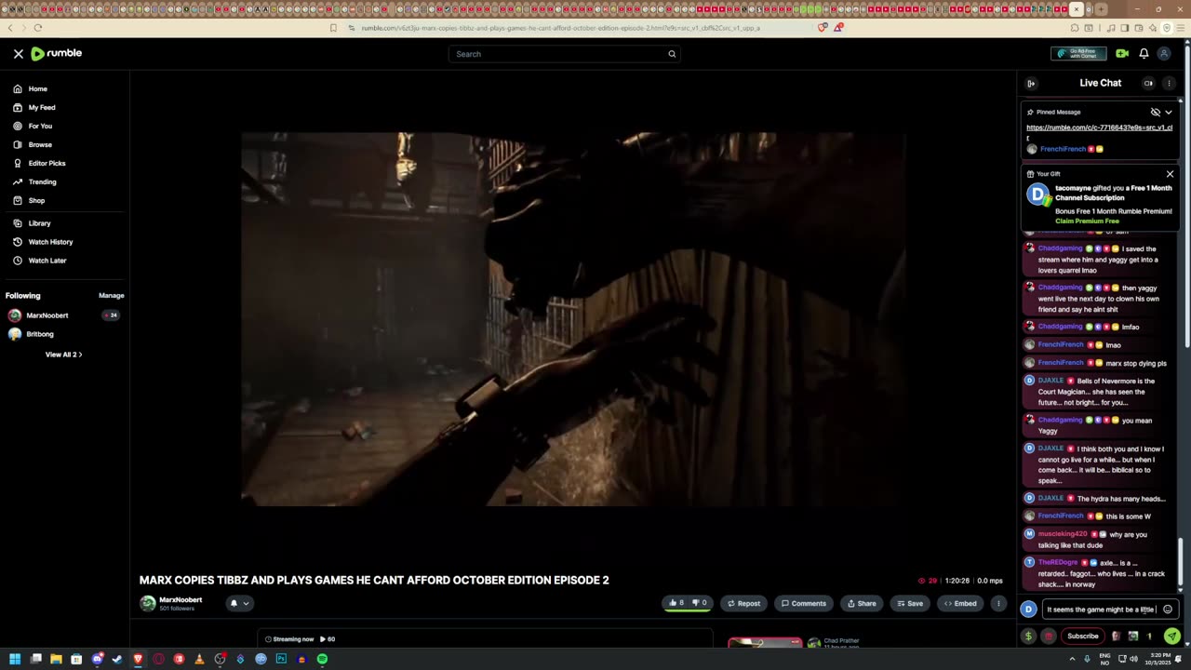Click the Rumble logo
1191x670 pixels.
click(x=56, y=54)
